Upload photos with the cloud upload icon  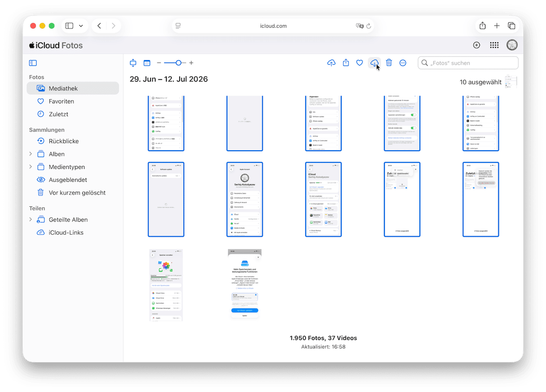click(x=331, y=63)
